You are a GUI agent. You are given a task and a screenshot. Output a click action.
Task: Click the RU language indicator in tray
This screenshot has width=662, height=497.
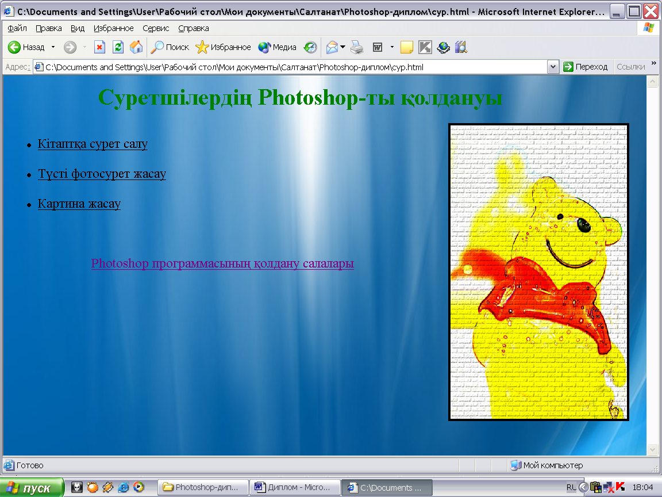[x=571, y=487]
